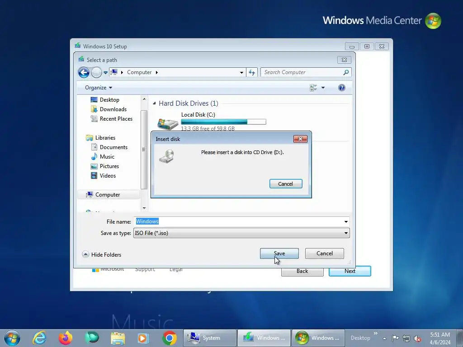Launch Internet Explorer from the taskbar
Viewport: 463px width, 347px height.
pos(39,338)
